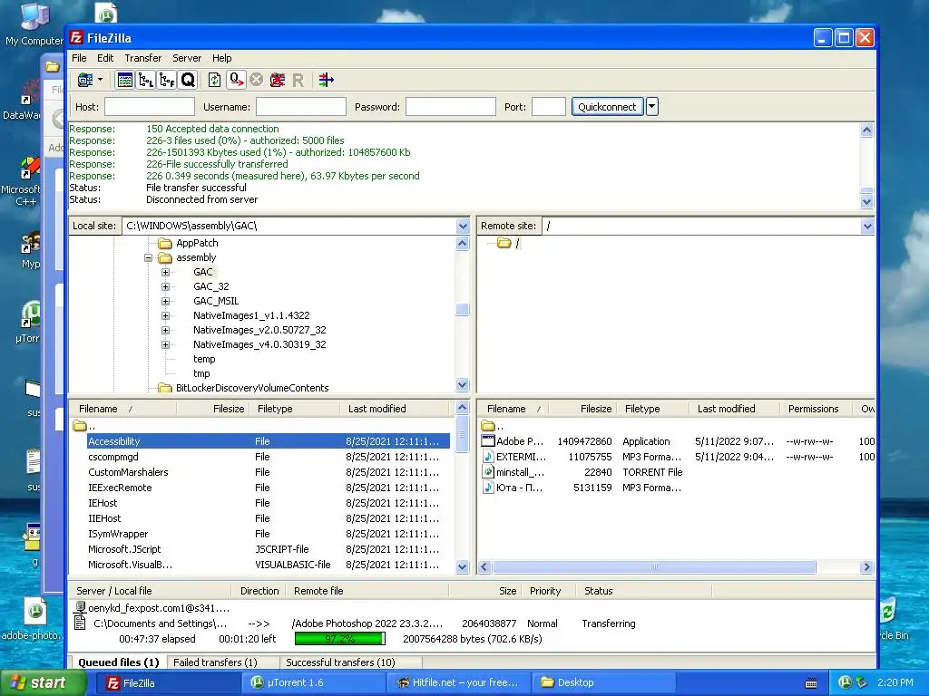929x696 pixels.
Task: Open the Edit menu
Action: coord(105,58)
